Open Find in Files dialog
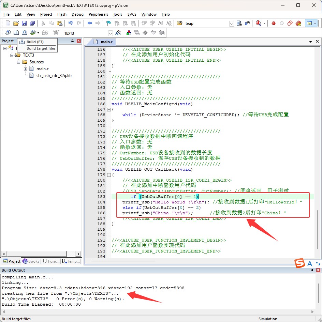 click(x=179, y=23)
